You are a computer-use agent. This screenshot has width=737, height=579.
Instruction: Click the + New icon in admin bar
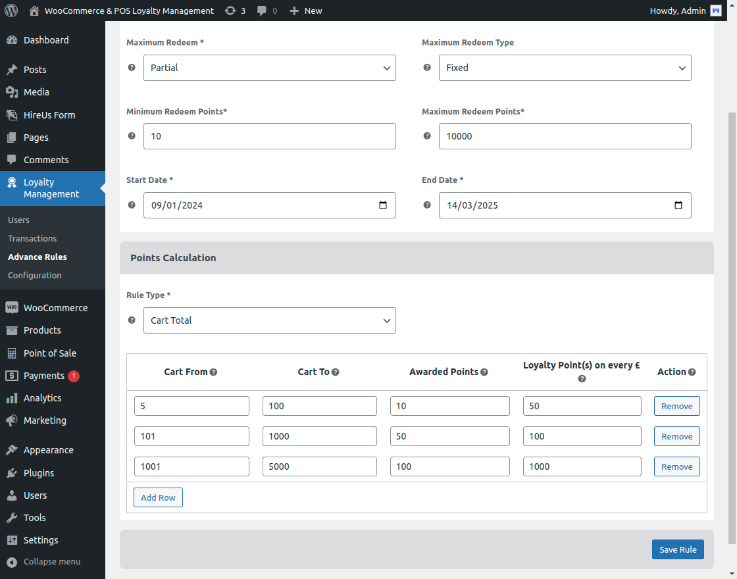[x=293, y=11]
